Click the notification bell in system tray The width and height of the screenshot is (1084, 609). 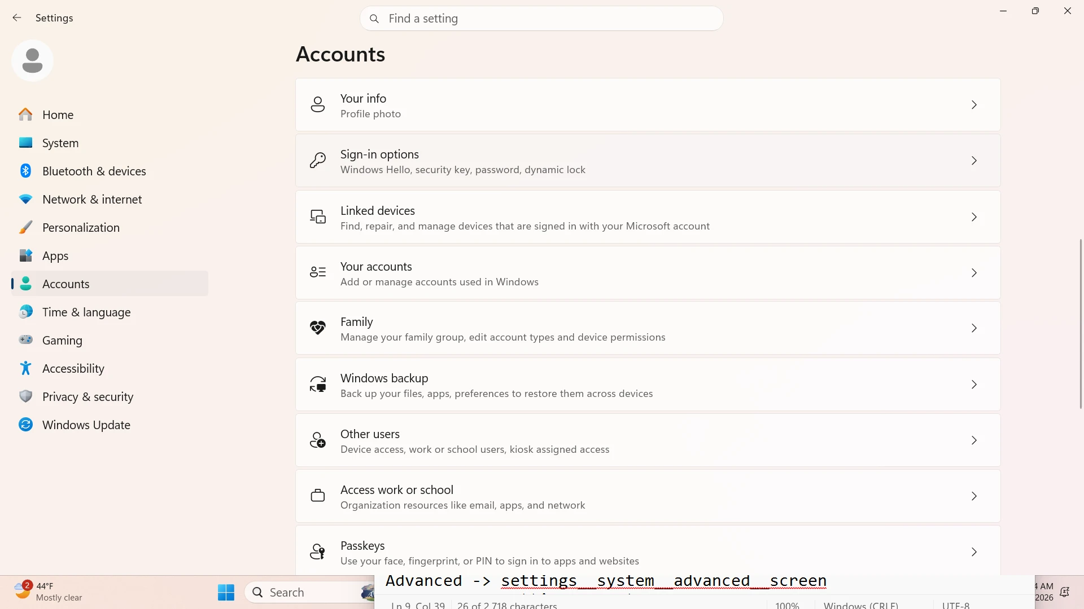point(1064,592)
